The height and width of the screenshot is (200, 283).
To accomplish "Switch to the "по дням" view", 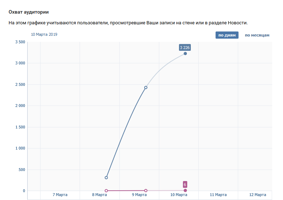I will (x=227, y=35).
